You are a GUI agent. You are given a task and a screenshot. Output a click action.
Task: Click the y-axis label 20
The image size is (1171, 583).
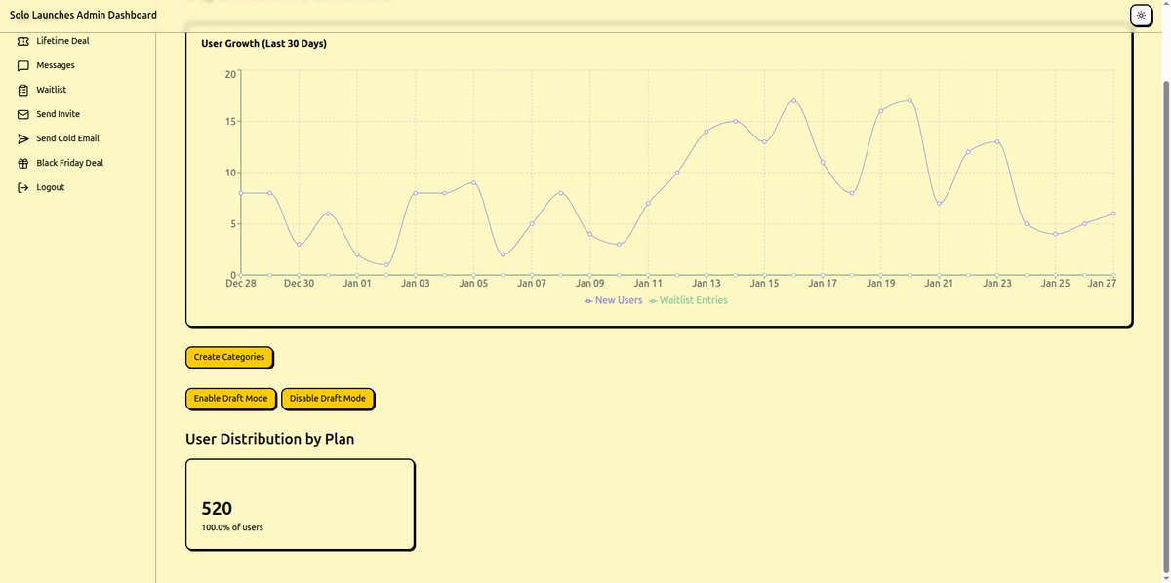pos(230,74)
